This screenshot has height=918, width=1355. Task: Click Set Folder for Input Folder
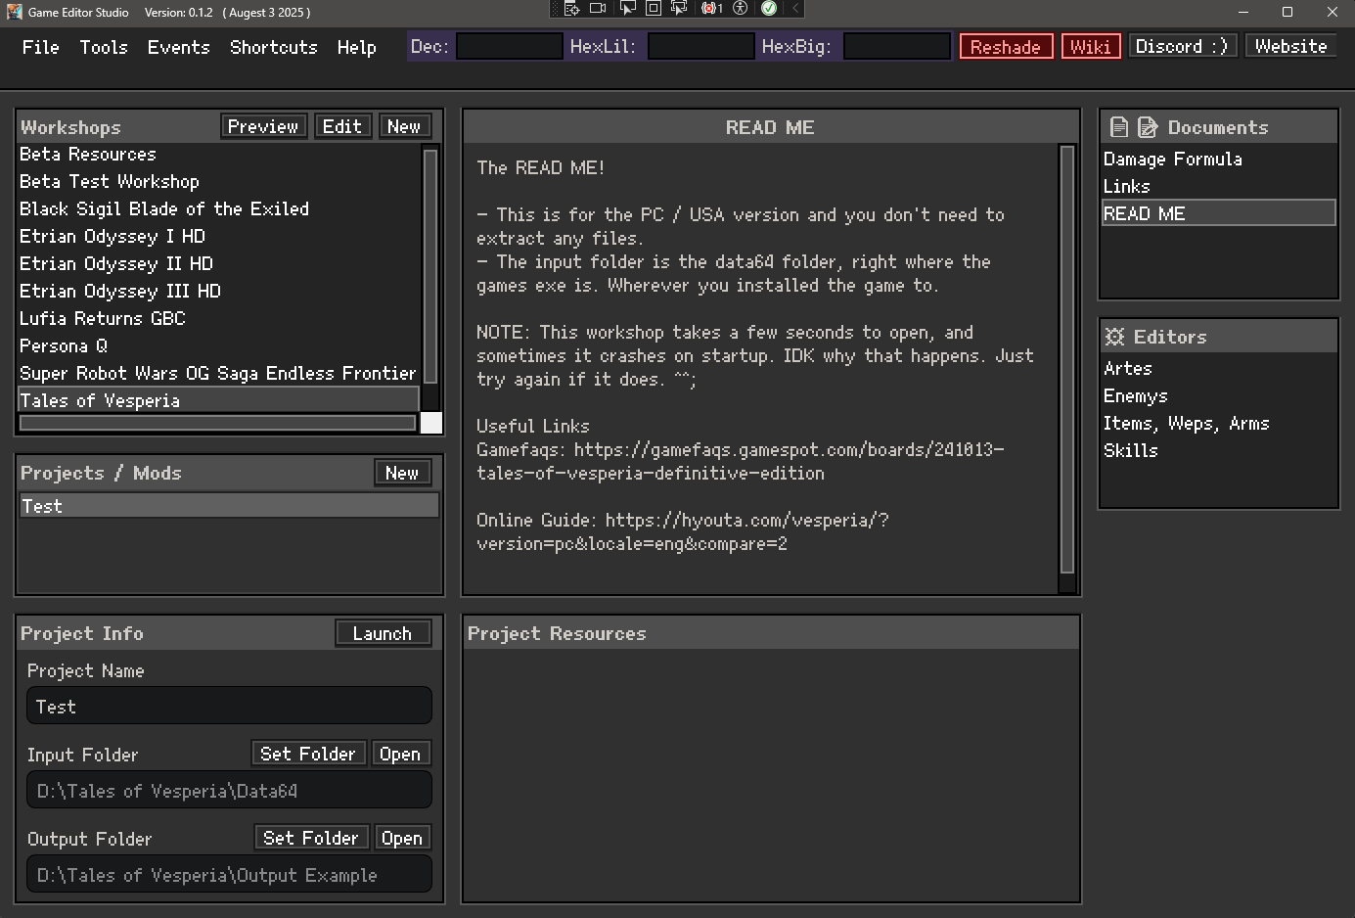(x=308, y=754)
